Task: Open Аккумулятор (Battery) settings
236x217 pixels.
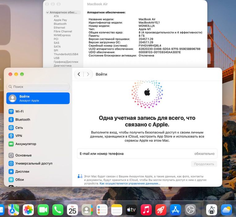Action: [x=38, y=144]
